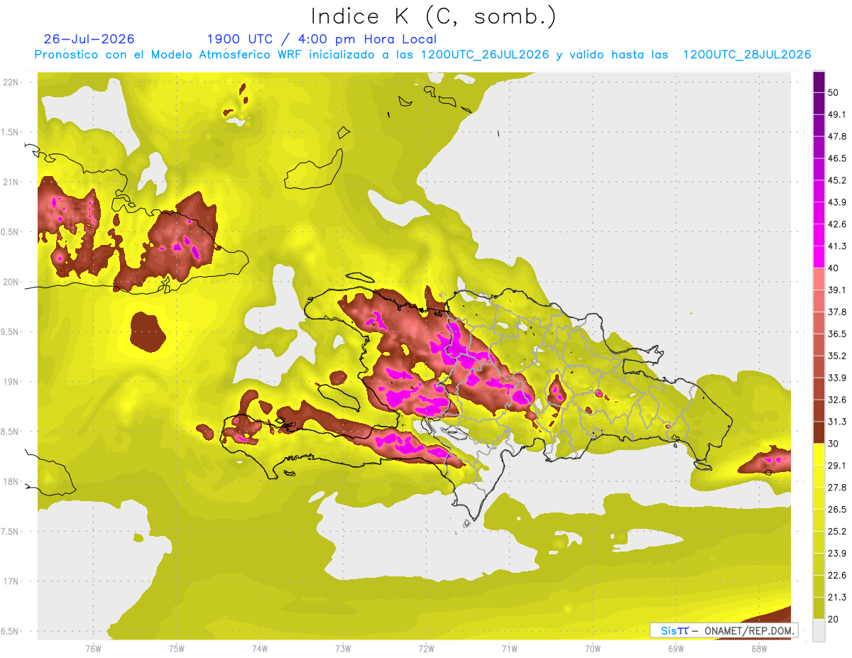Click the 68W longitude tick label
The width and height of the screenshot is (852, 658).
click(x=759, y=647)
